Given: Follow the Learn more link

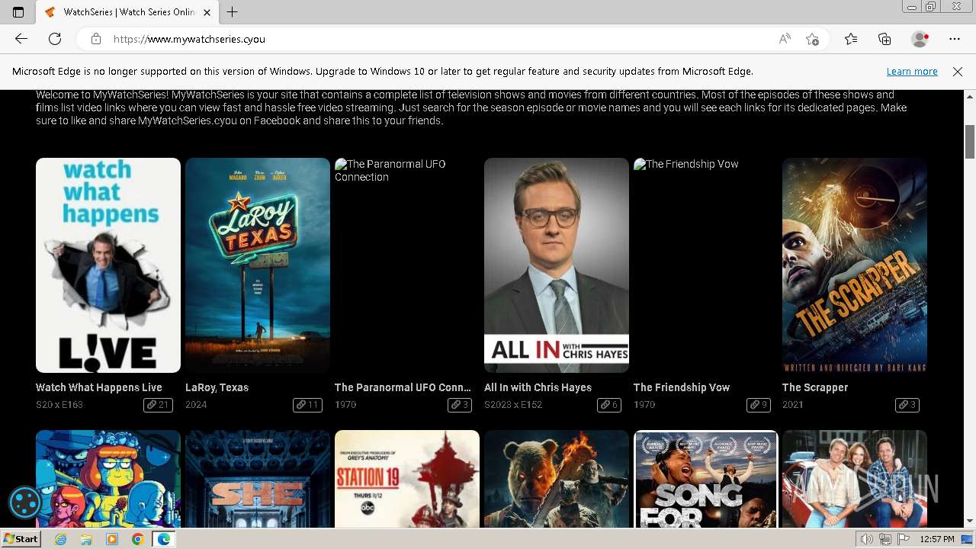Looking at the screenshot, I should click(912, 72).
